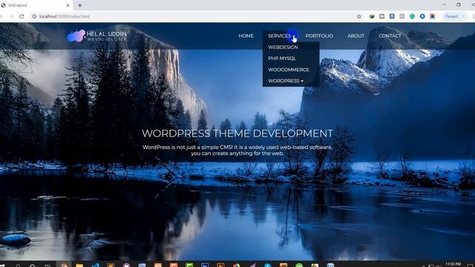
Task: Focus the localhost address bar
Action: point(194,16)
